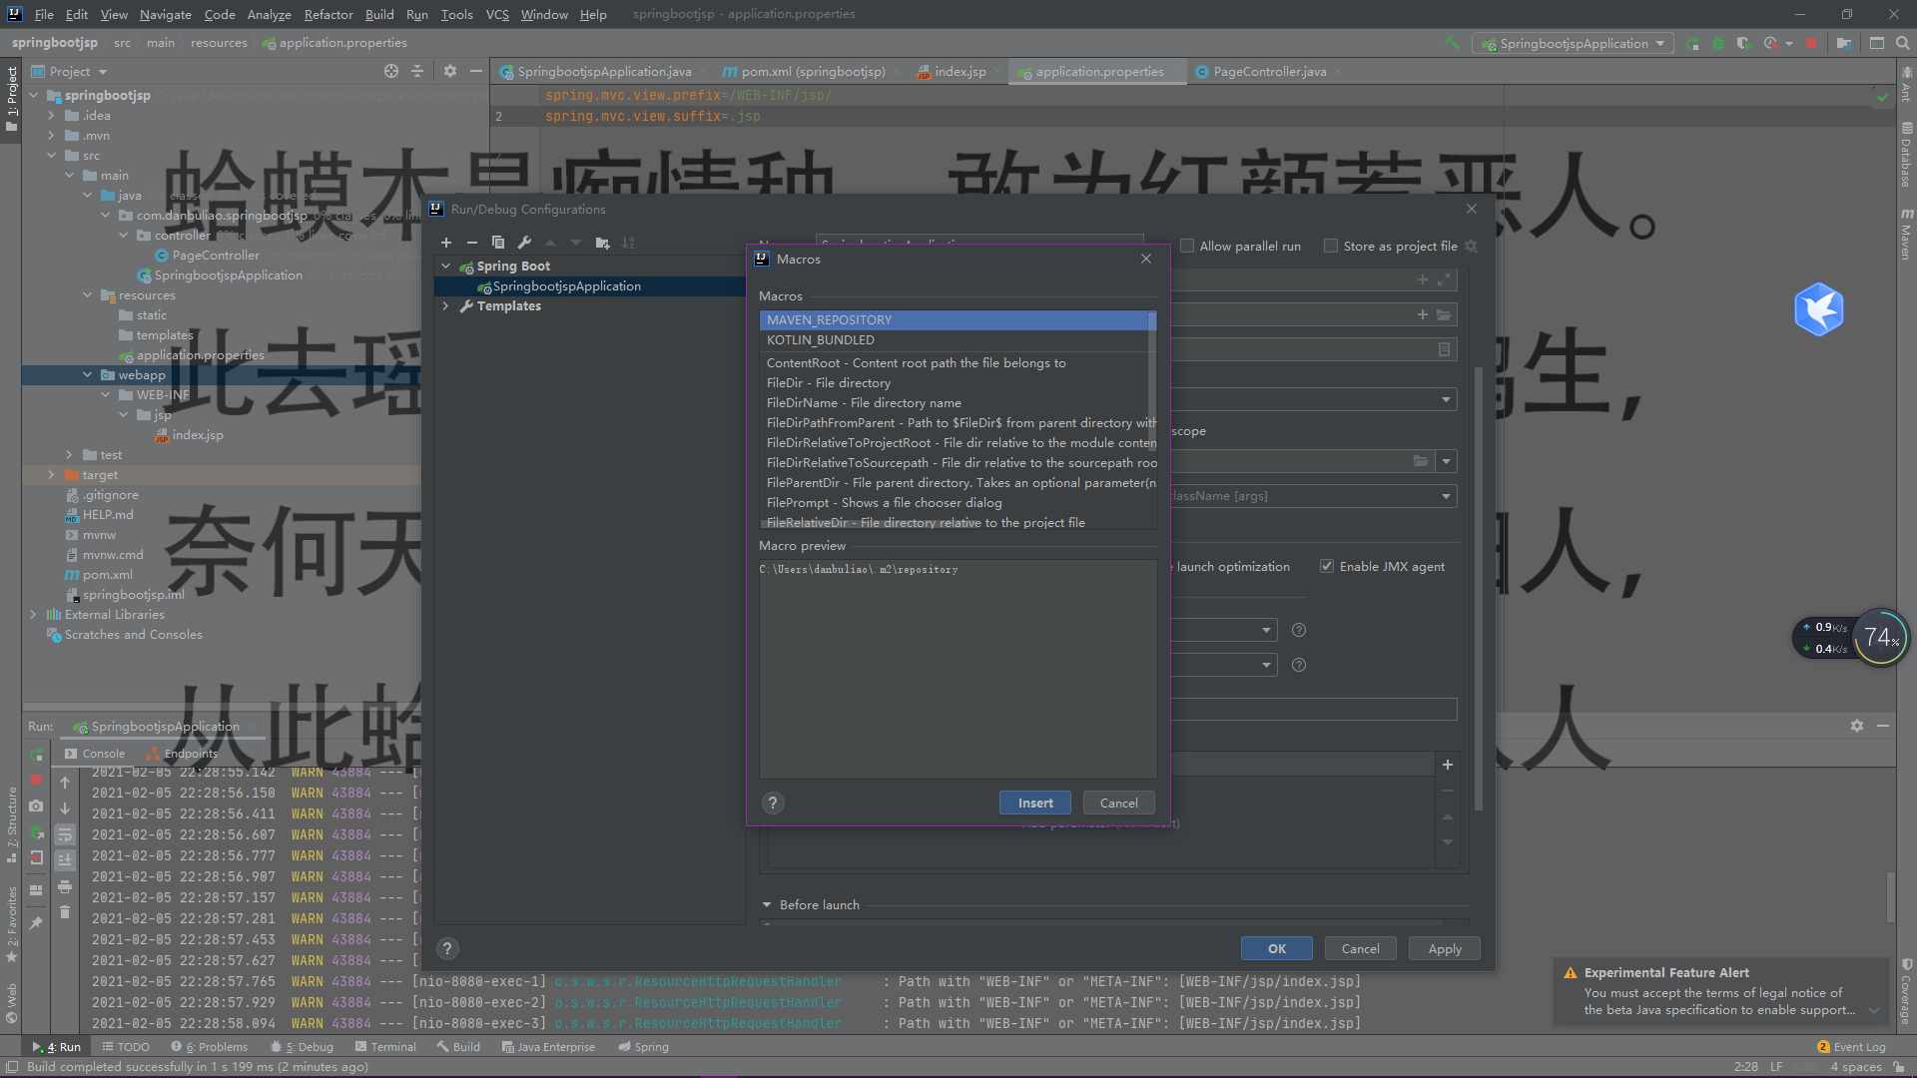1917x1078 pixels.
Task: Collapse the Before launch section
Action: click(767, 905)
